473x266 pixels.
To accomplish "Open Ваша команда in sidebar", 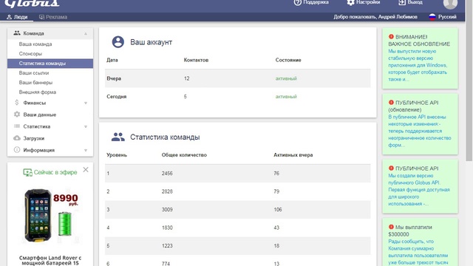I will point(35,44).
